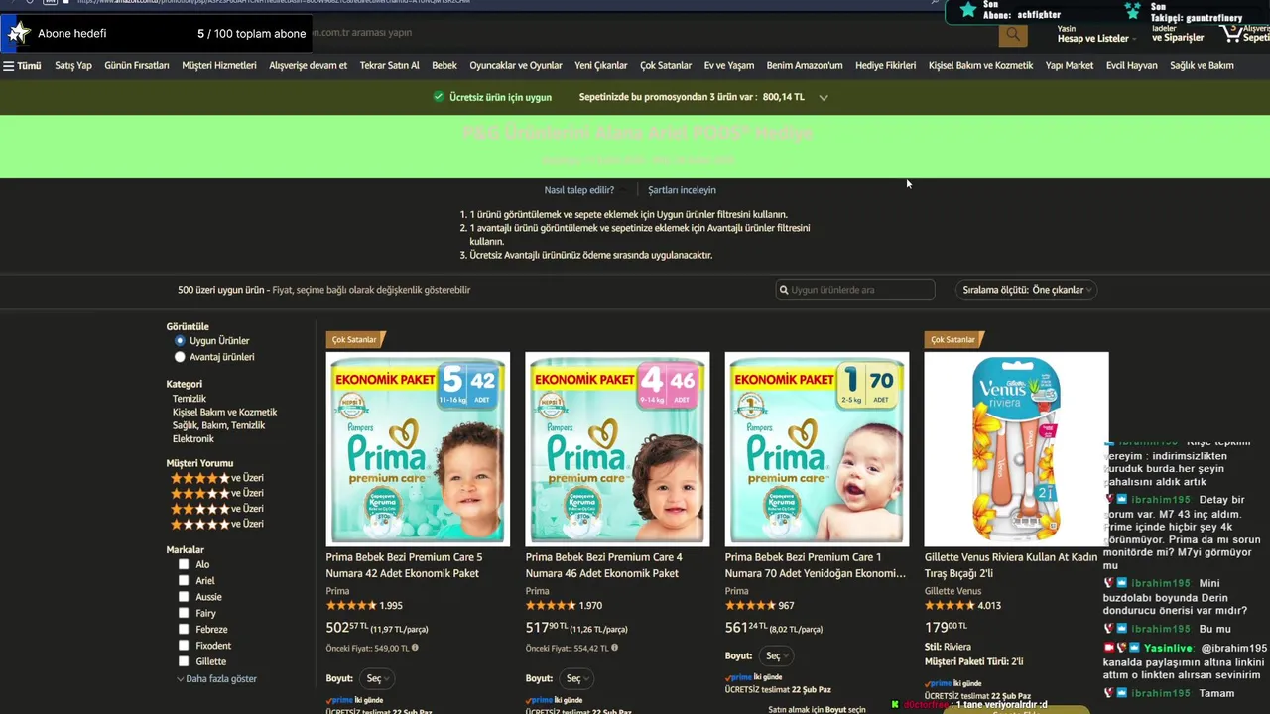Expand the cart promotion summary chevron
This screenshot has width=1270, height=714.
(824, 98)
